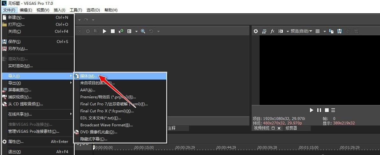The image size is (380, 155).
Task: Open the 视图(V) menu
Action: [x=43, y=10]
